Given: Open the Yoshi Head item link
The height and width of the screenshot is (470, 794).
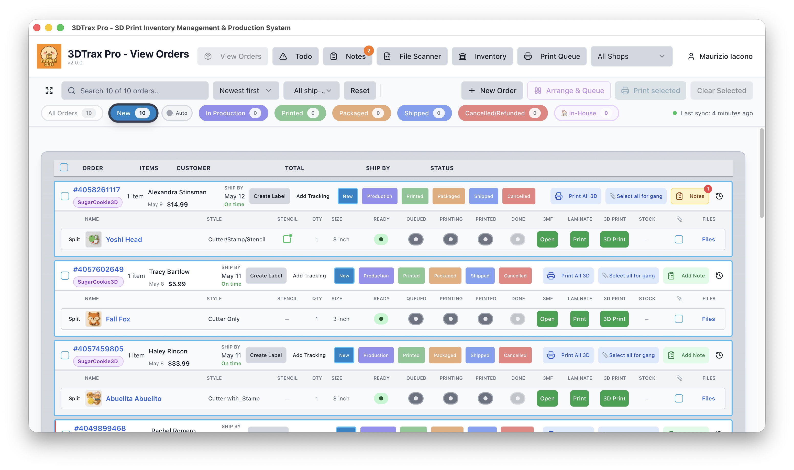Looking at the screenshot, I should 124,239.
